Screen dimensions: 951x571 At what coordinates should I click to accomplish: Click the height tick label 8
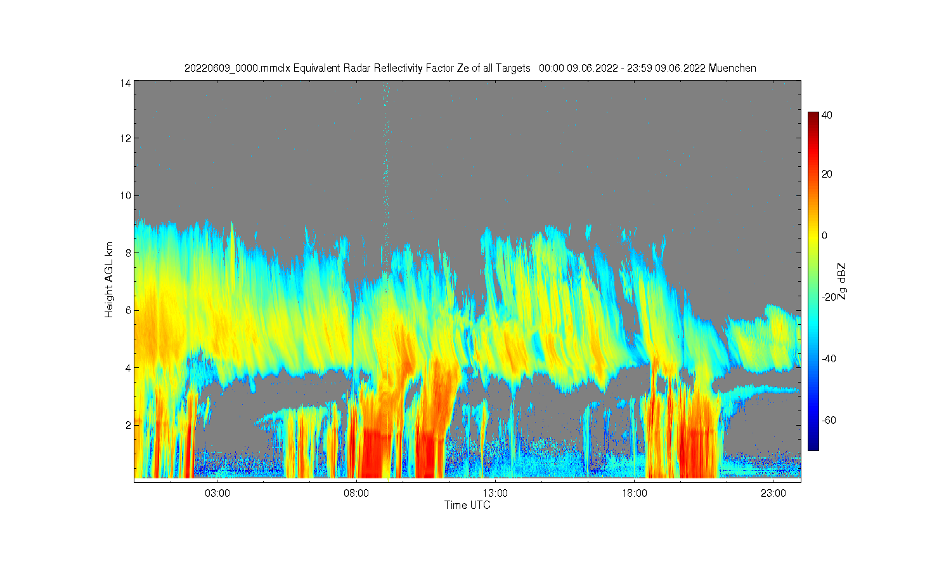128,253
